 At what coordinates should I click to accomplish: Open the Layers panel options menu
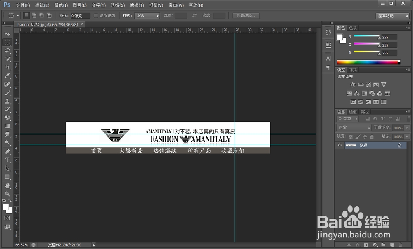coord(408,112)
